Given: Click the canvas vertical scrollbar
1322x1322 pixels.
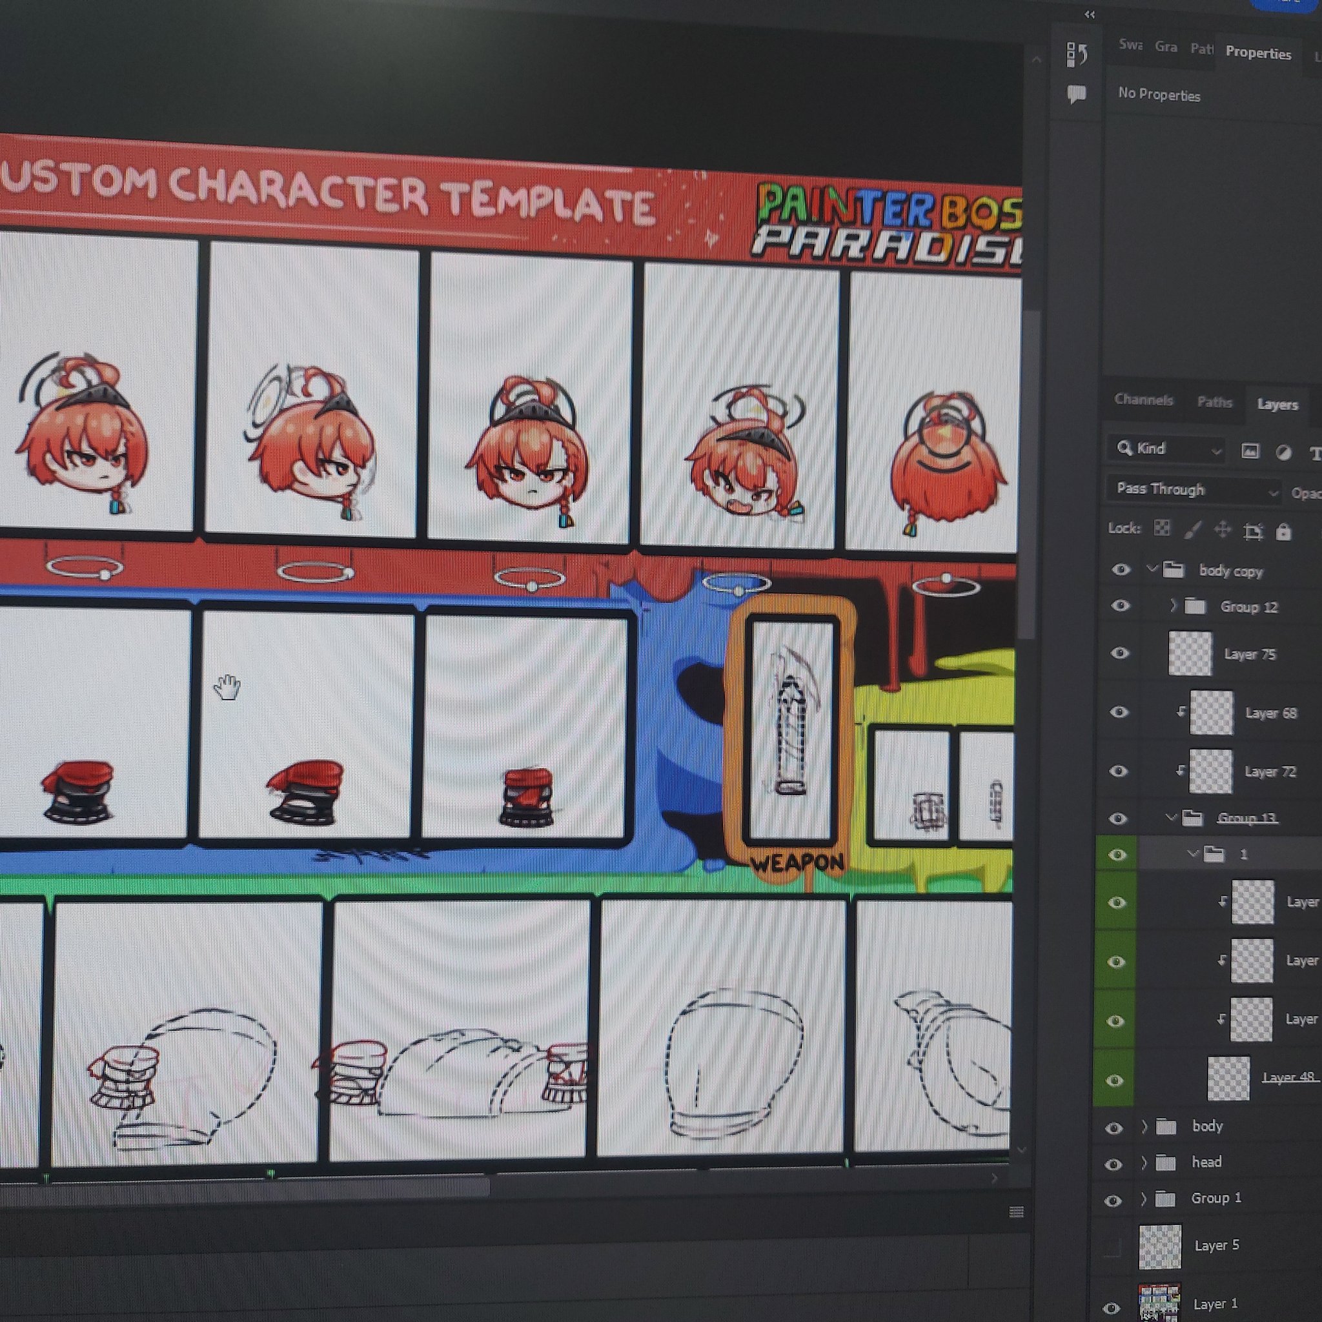Looking at the screenshot, I should pyautogui.click(x=1029, y=476).
